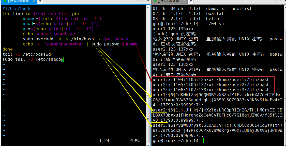Click the #!/bin/bash line in vim
Screen dimensions: 286x146
coord(17,9)
